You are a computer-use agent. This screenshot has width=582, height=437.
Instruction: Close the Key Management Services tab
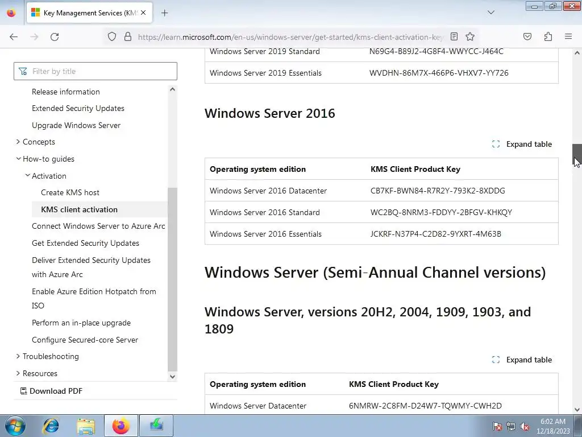click(x=143, y=13)
